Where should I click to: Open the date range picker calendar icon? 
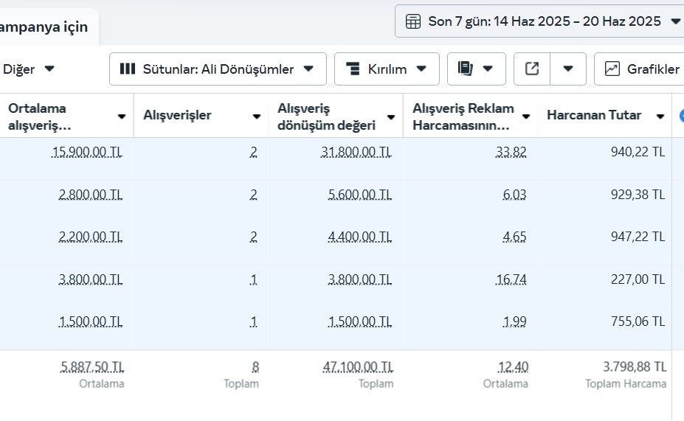tap(412, 21)
